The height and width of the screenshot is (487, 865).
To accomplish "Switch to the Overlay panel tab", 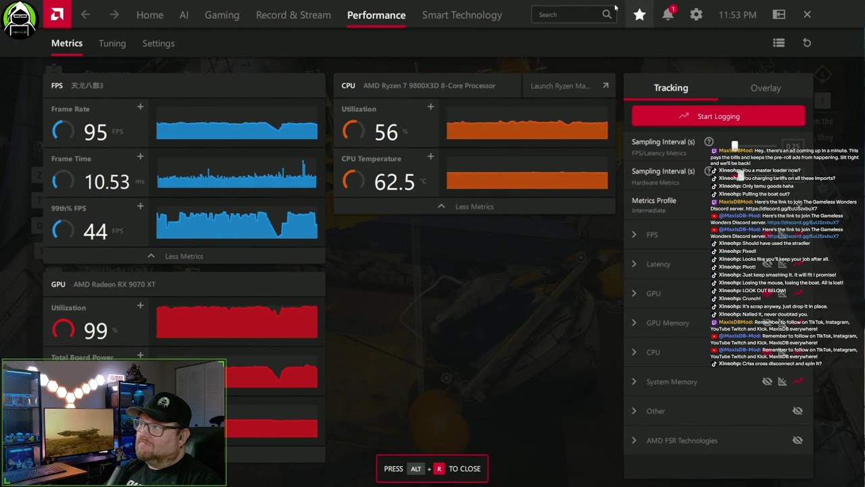I will [x=766, y=88].
